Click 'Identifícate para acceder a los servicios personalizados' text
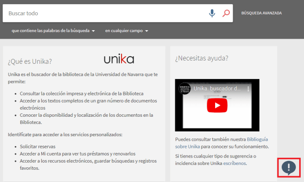 [65, 135]
